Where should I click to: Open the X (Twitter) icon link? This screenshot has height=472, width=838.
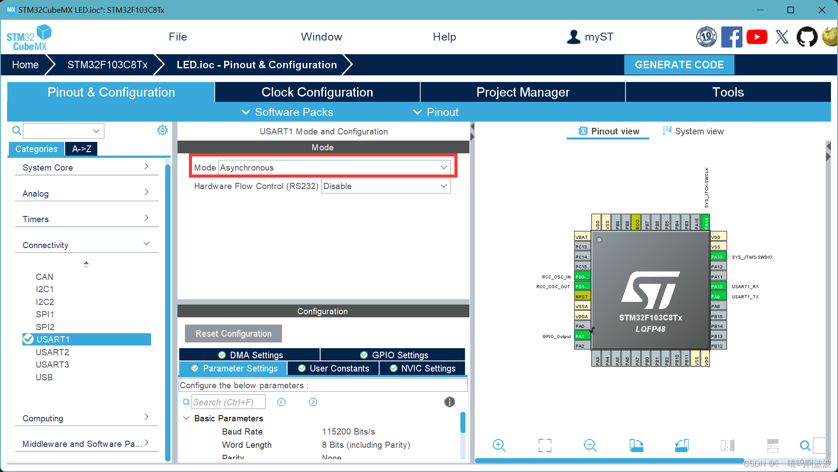click(782, 37)
